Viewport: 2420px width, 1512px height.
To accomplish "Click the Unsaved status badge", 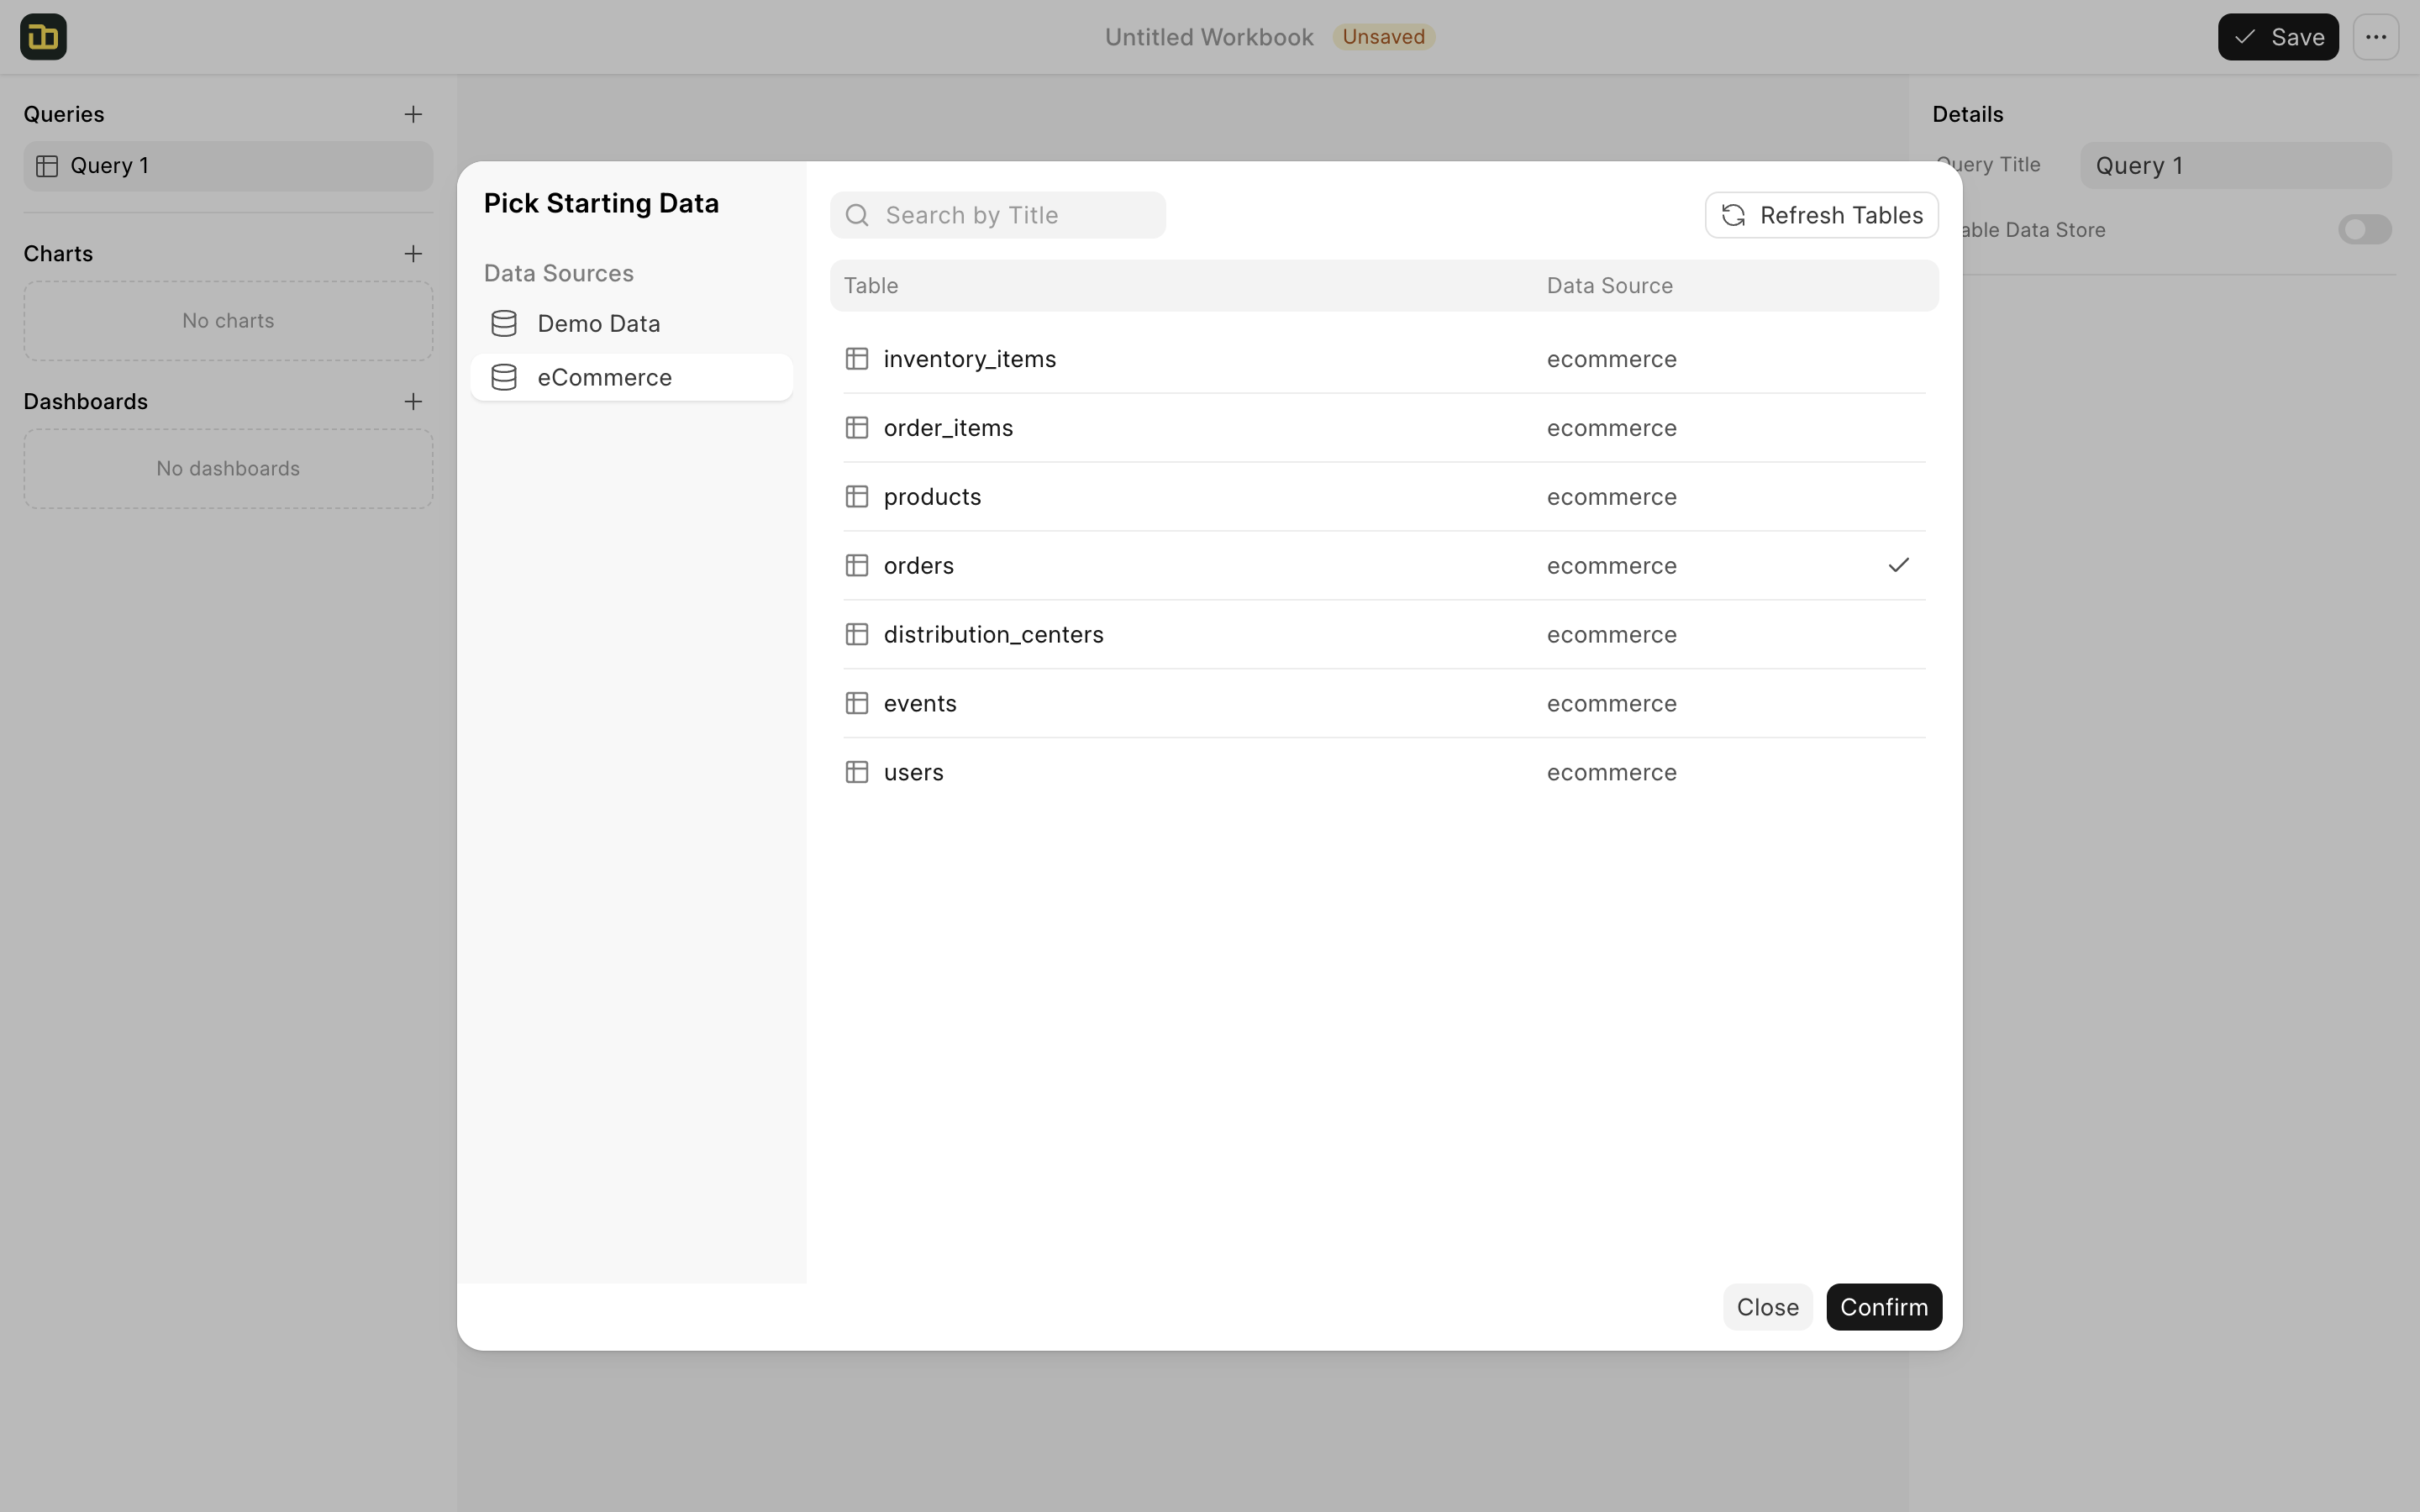I will coord(1383,37).
